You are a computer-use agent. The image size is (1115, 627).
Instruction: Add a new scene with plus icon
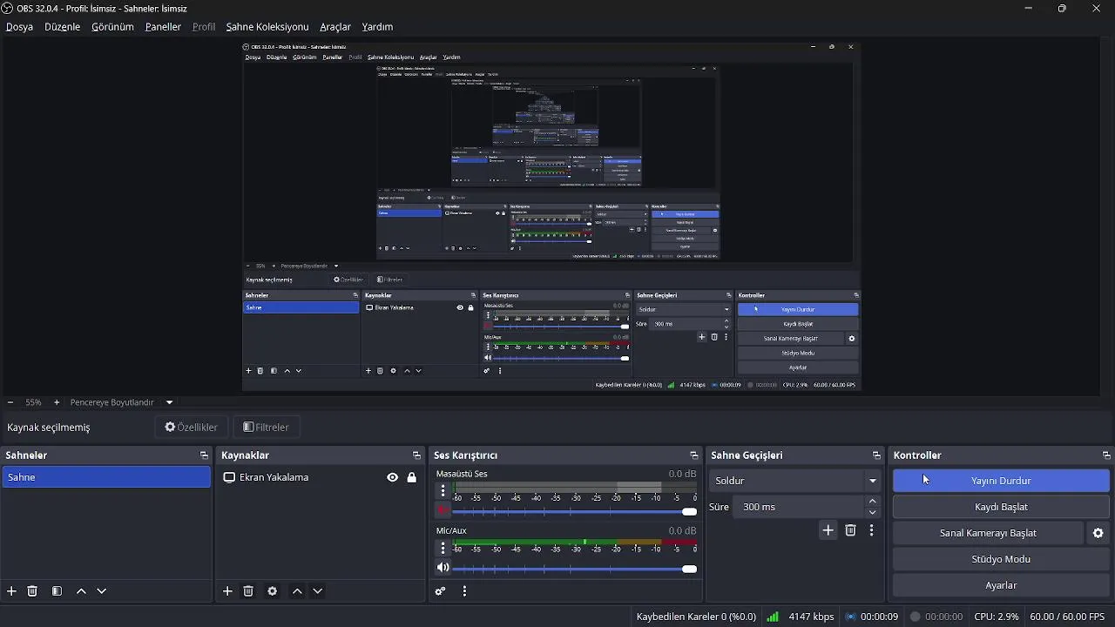11,591
